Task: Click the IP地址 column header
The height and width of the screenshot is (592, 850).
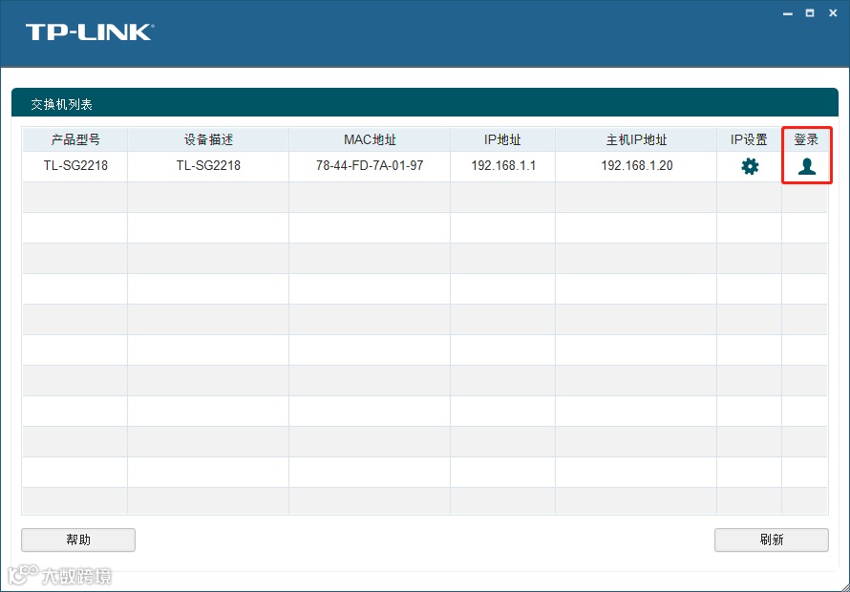Action: [502, 139]
